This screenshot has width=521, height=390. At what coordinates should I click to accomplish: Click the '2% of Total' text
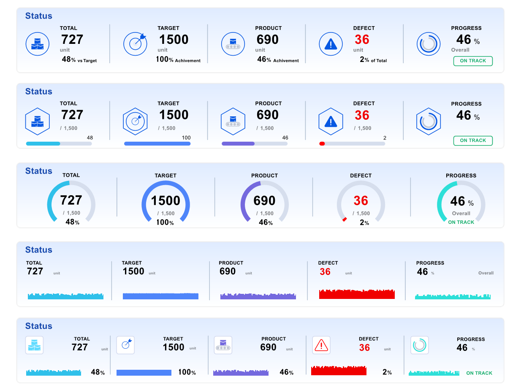point(373,60)
